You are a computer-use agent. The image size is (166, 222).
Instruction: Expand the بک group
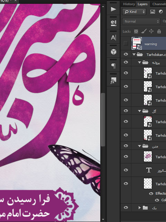tap(139, 208)
